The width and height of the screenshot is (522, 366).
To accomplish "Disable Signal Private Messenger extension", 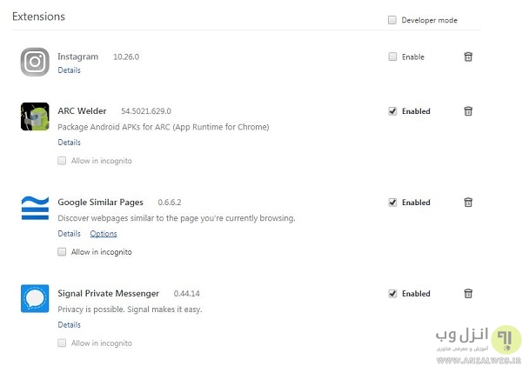I will tap(392, 294).
